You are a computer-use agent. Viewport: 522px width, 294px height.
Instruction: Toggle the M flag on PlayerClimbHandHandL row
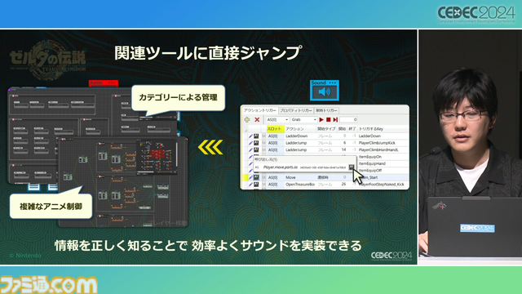263,150
